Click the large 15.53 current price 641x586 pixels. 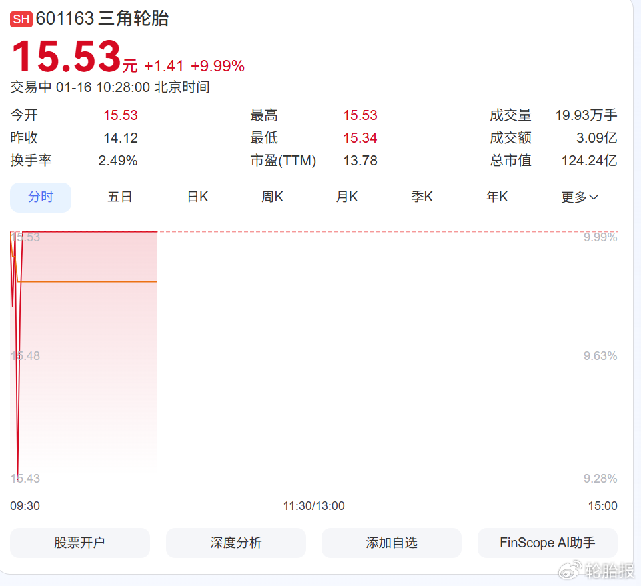pos(66,56)
